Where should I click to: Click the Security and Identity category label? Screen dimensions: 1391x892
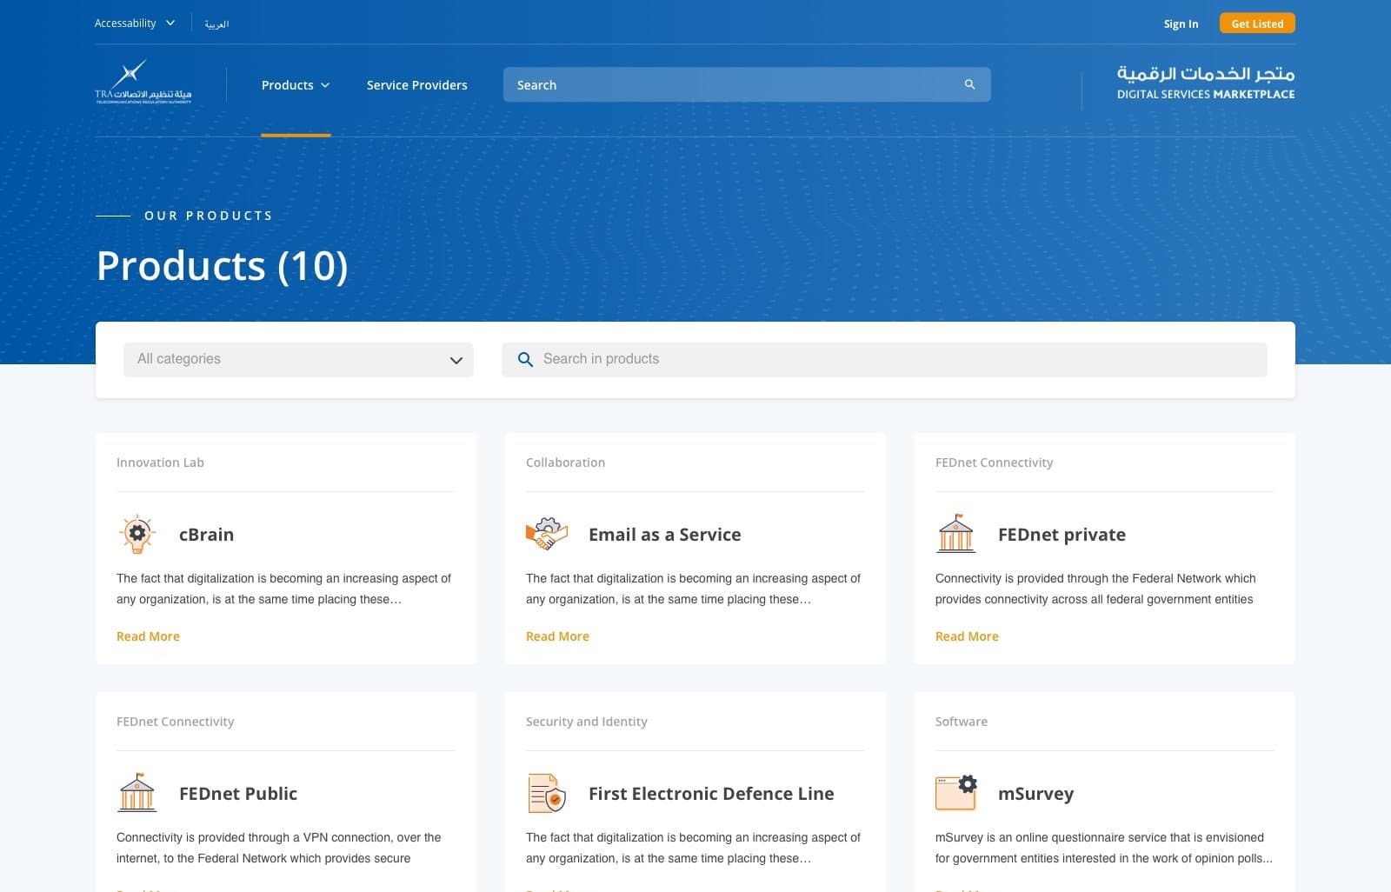[586, 722]
